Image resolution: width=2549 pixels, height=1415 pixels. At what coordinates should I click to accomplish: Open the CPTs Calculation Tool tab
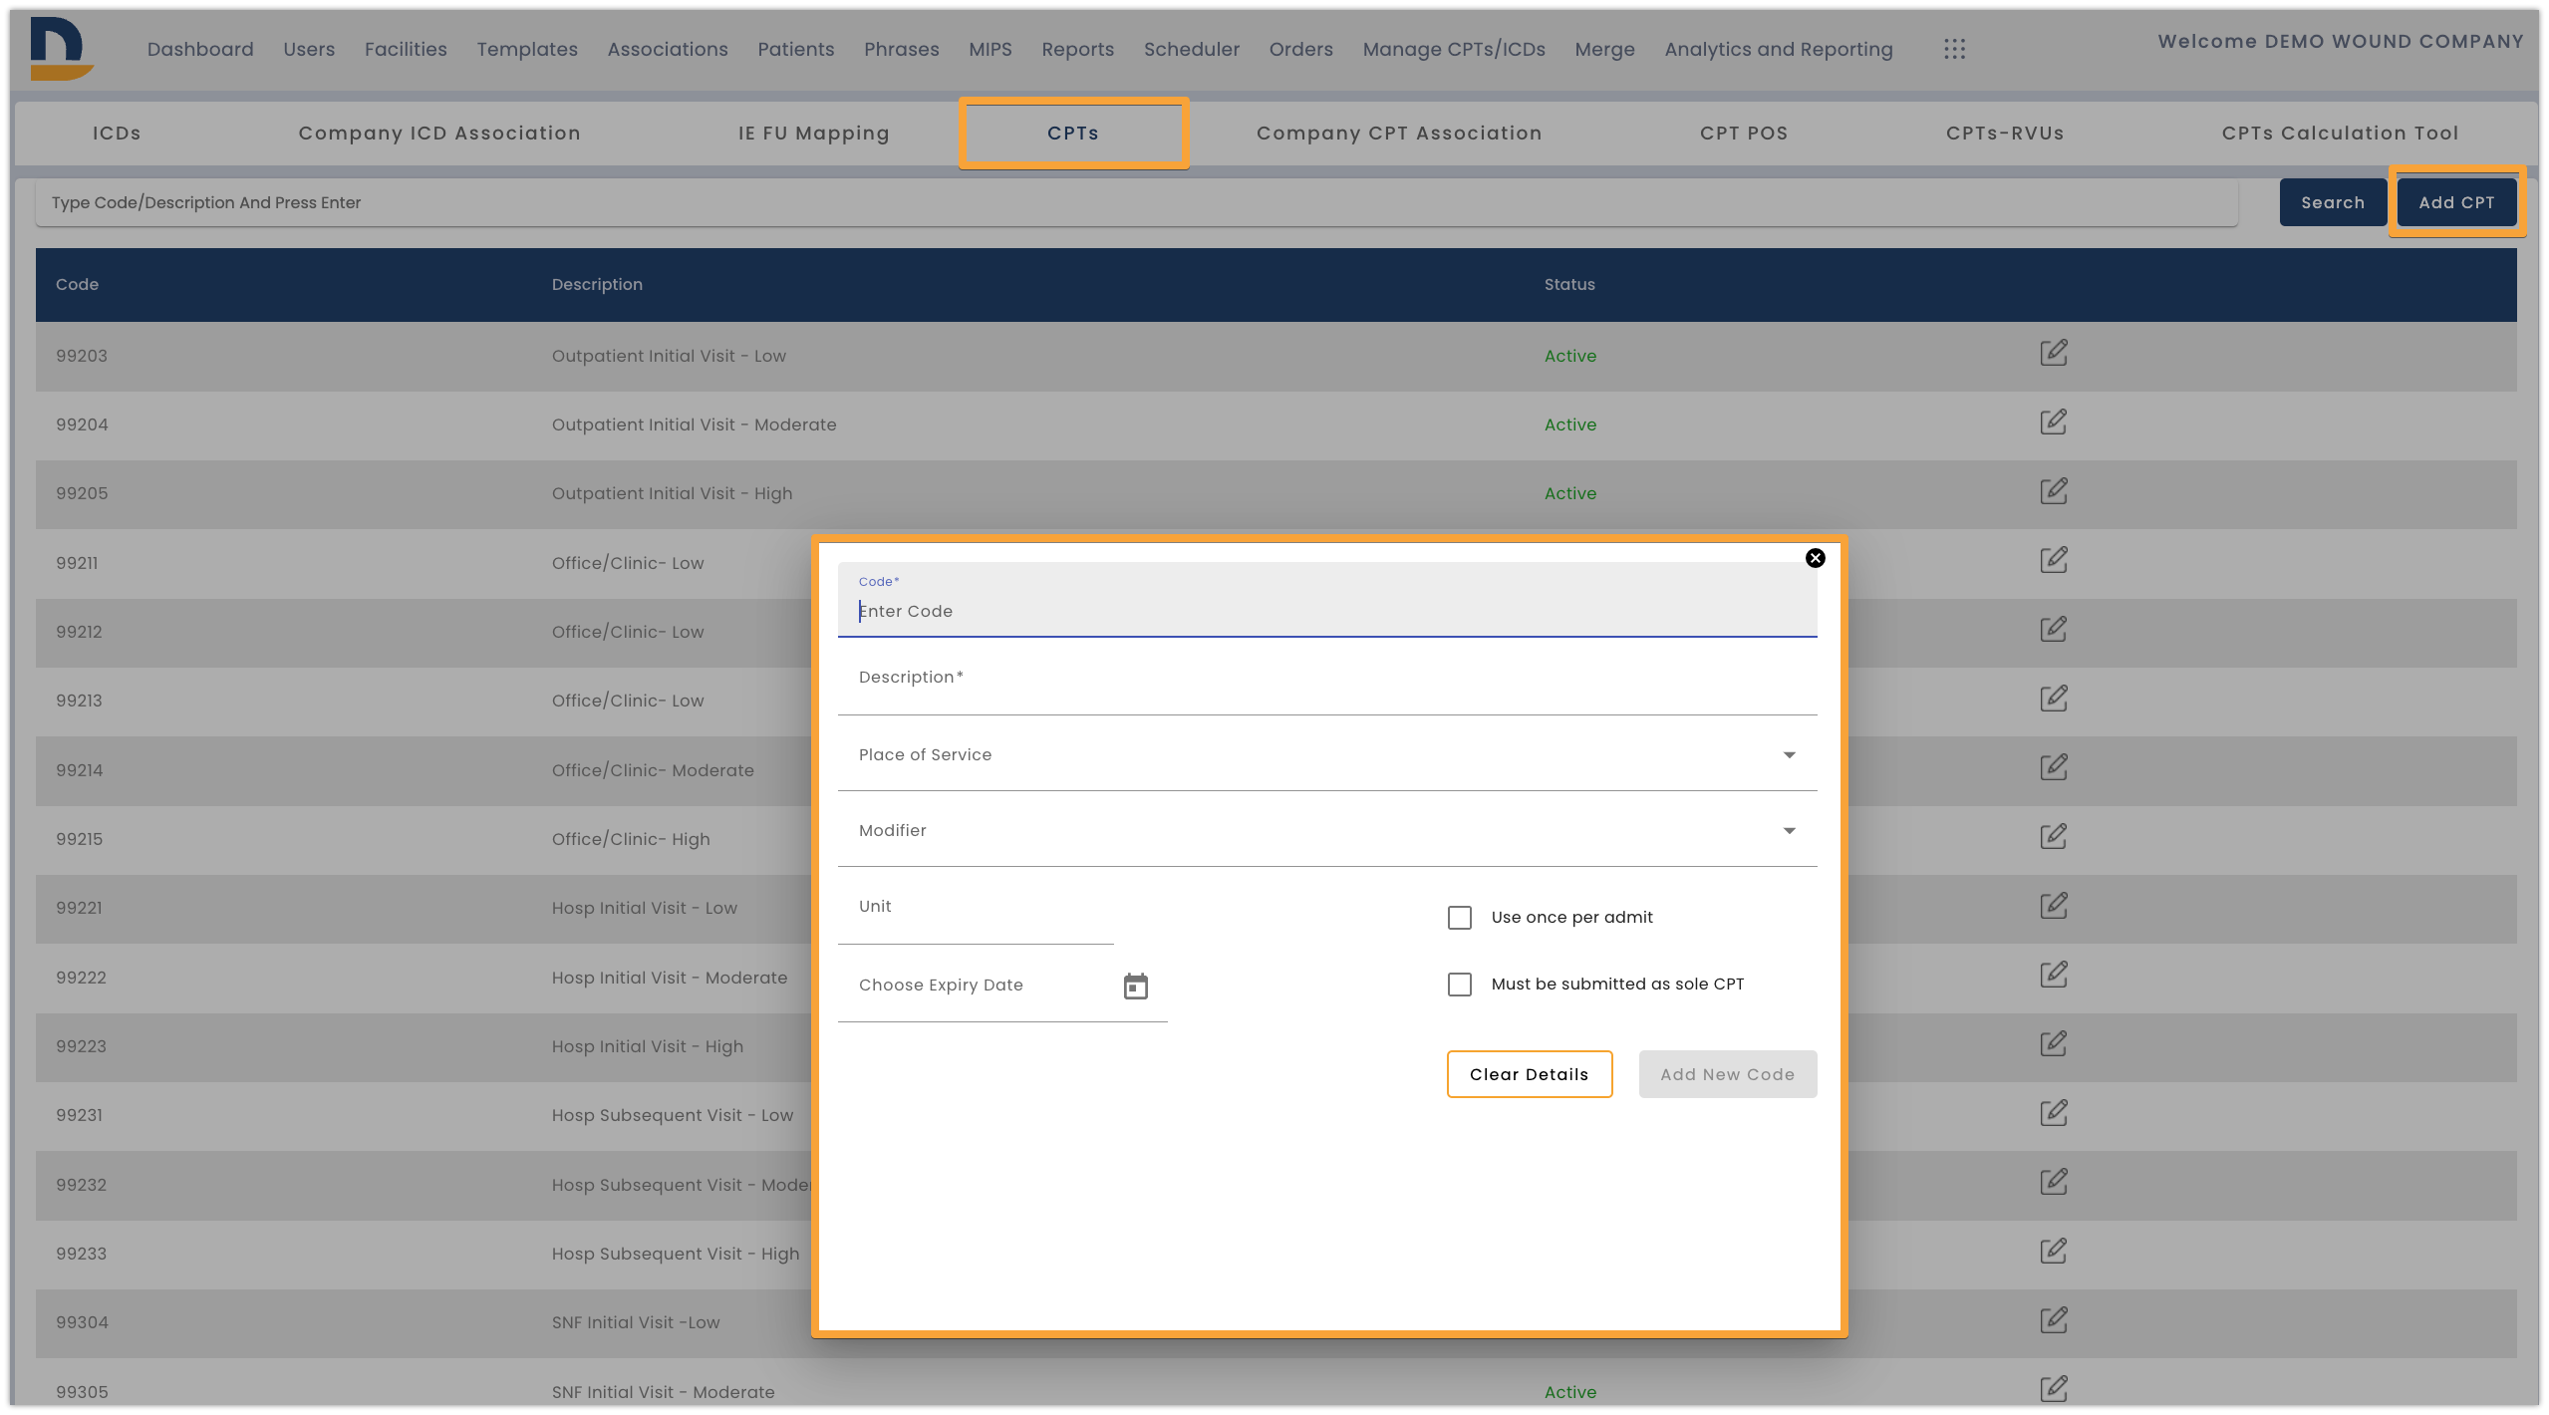tap(2340, 134)
